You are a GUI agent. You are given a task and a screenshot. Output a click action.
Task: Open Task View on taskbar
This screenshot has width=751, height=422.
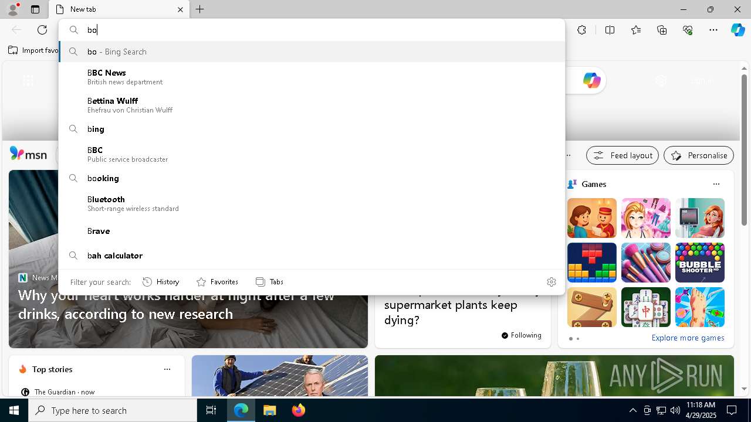211,410
